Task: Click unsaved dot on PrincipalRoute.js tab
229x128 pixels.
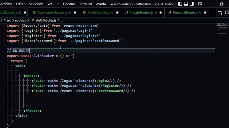Action: 205,13
